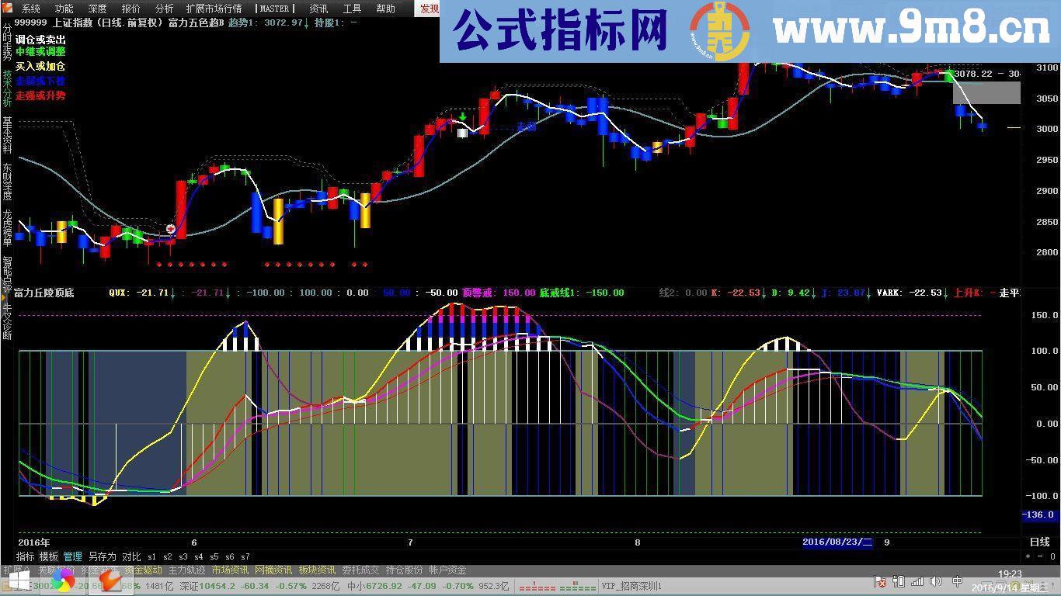Click the 另存为 button
The image size is (1061, 596).
click(x=102, y=556)
